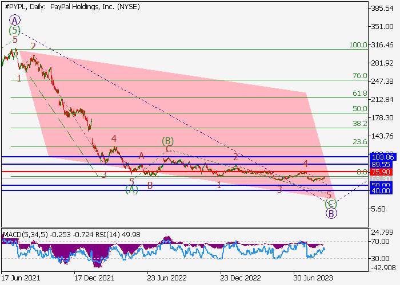Select the green (C) wave label

(331, 203)
